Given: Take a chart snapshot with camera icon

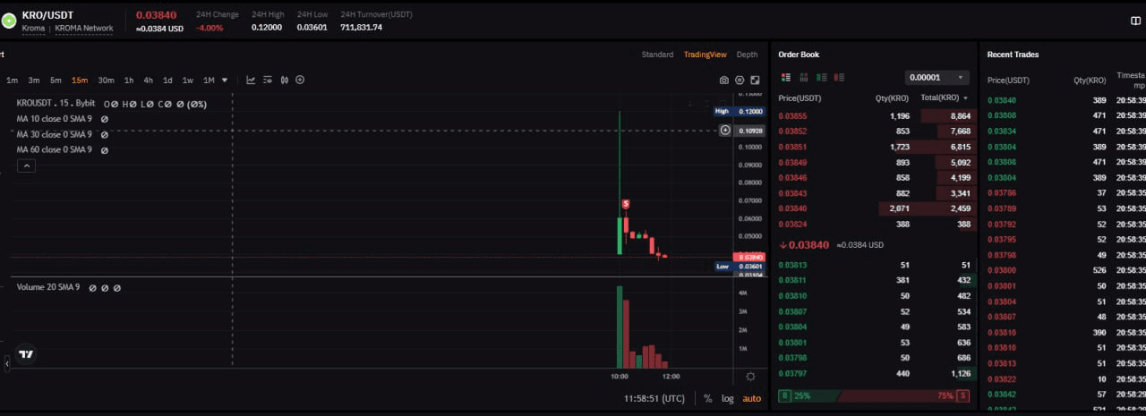Looking at the screenshot, I should [724, 80].
